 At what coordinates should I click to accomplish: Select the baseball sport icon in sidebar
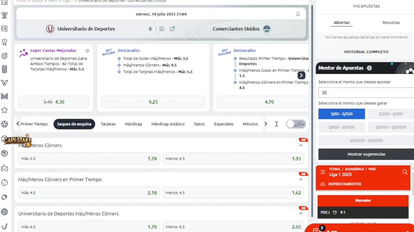pyautogui.click(x=5, y=183)
